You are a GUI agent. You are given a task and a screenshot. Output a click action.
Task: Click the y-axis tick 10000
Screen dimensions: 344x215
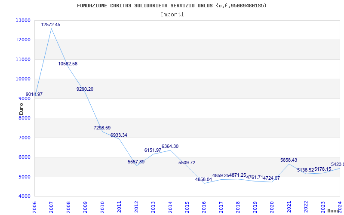[x=23, y=79]
